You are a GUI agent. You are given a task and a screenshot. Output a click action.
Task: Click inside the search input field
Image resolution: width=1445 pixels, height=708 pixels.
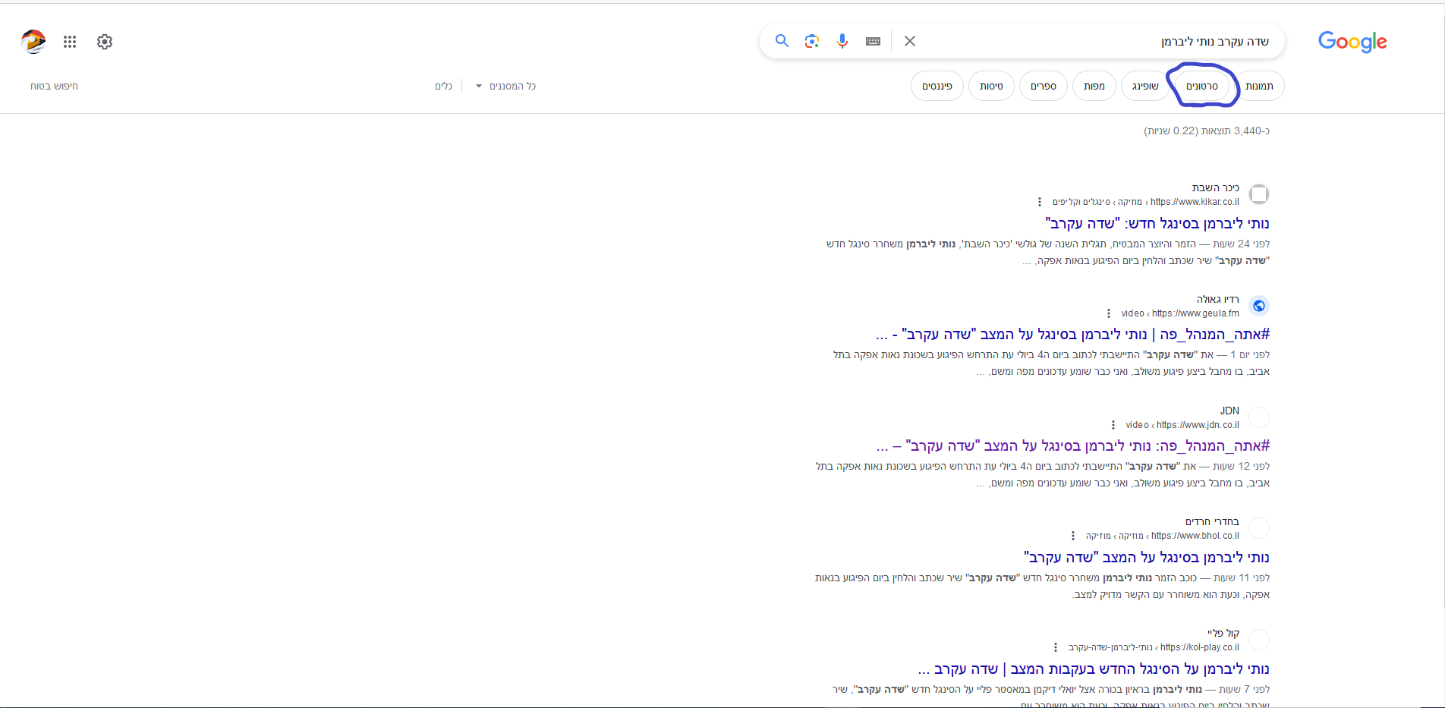coord(1100,41)
